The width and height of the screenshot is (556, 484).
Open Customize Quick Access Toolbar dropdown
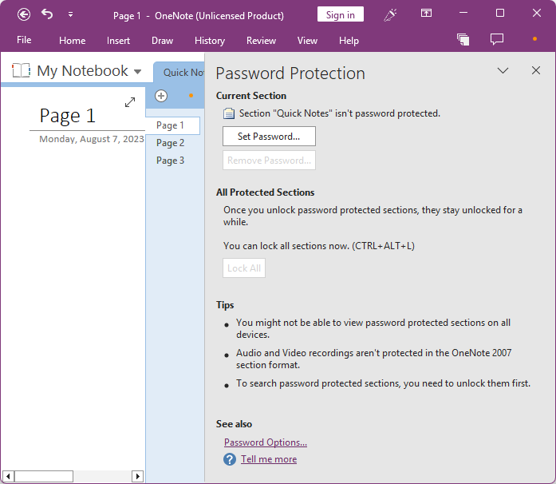click(x=70, y=14)
